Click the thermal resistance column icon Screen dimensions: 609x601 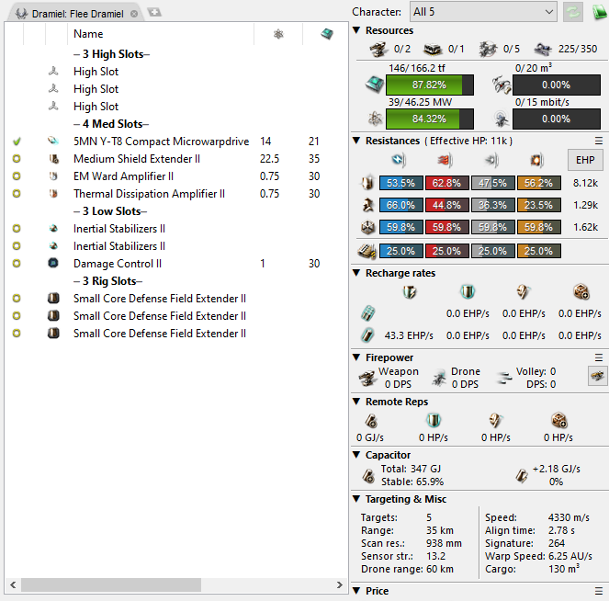point(445,159)
